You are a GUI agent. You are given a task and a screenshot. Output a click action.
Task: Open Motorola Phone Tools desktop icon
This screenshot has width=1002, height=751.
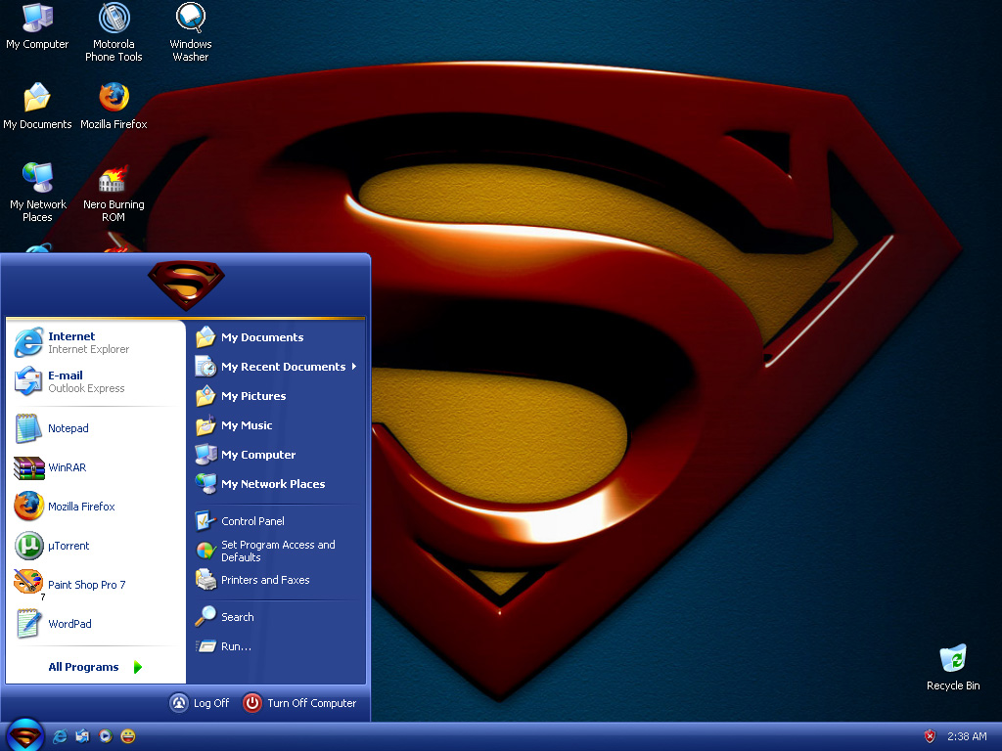114,20
